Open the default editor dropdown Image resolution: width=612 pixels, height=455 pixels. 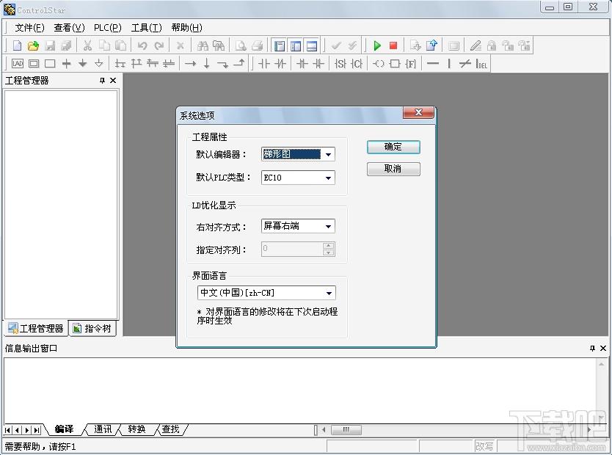tap(328, 154)
